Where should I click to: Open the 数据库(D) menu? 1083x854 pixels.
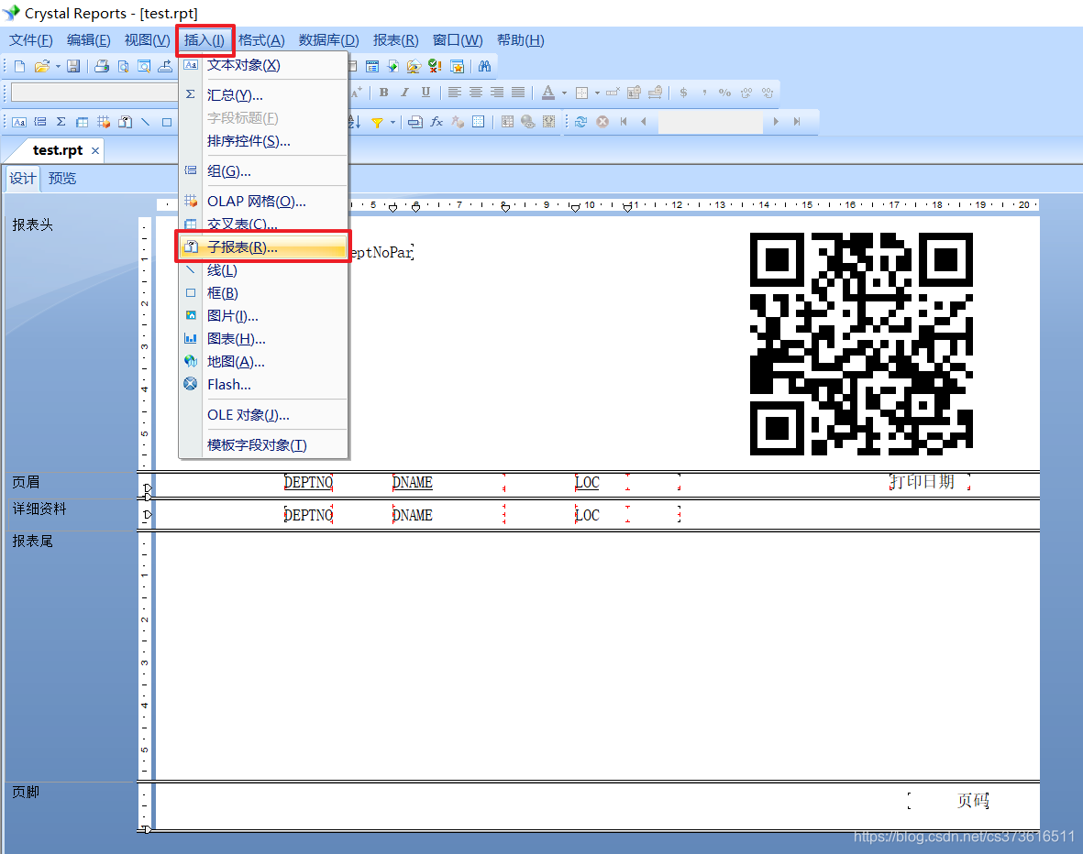click(x=329, y=40)
